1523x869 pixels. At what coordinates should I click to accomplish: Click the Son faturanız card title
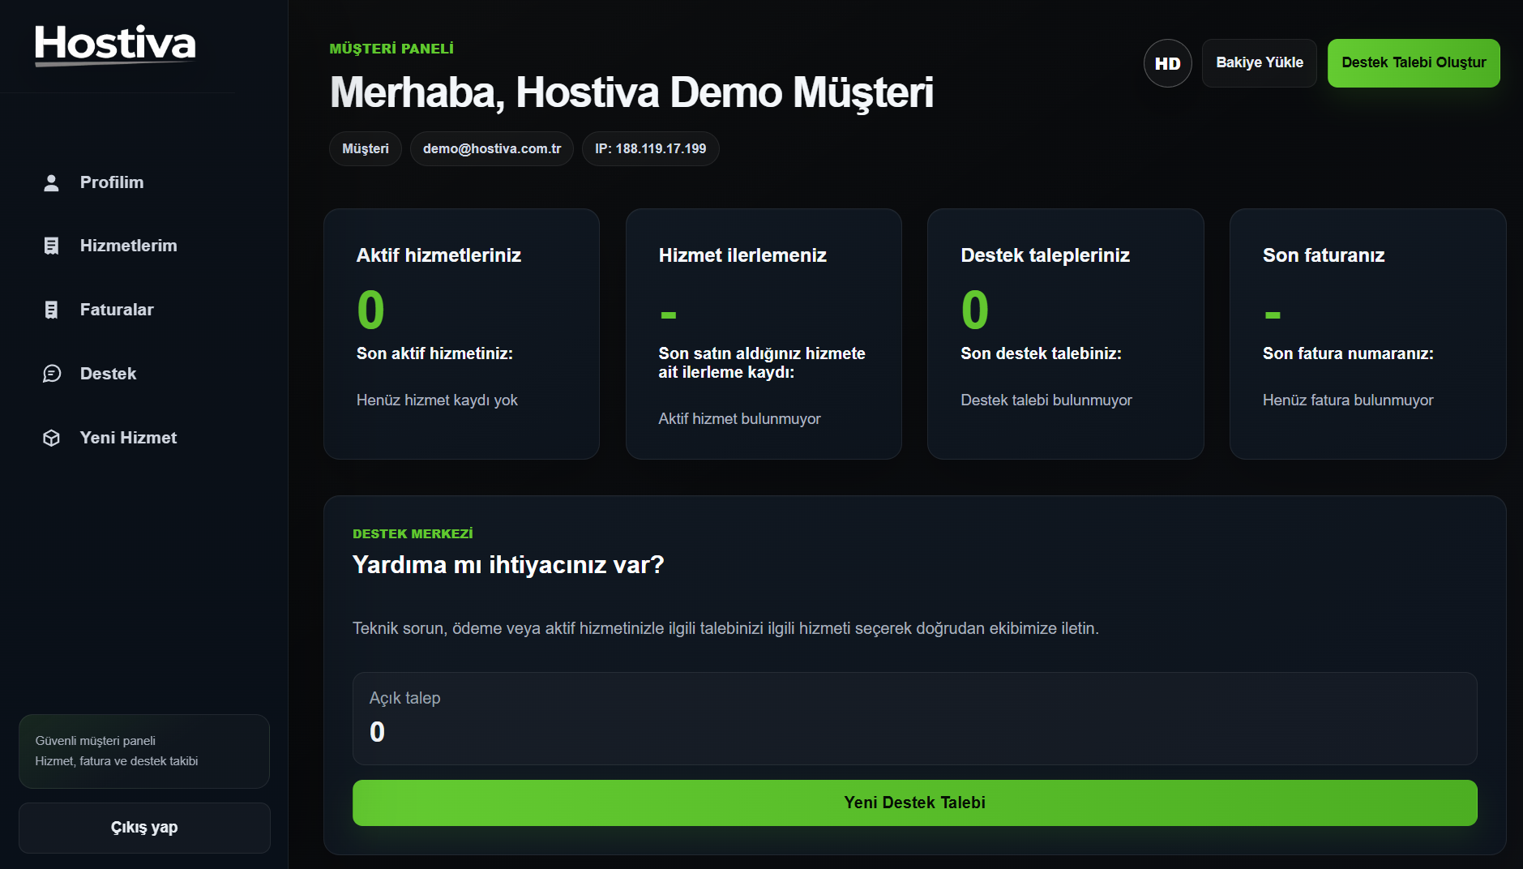[1324, 255]
